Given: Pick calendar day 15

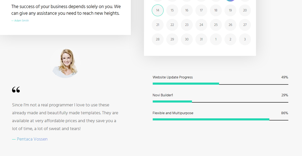Looking at the screenshot, I should pyautogui.click(x=172, y=10).
